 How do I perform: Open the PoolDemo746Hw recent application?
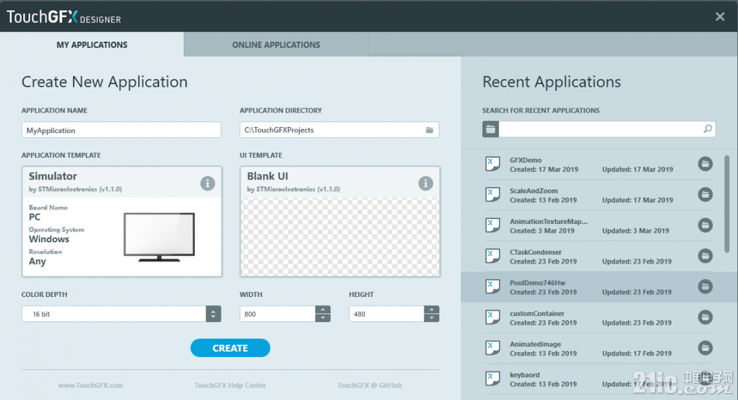(598, 287)
